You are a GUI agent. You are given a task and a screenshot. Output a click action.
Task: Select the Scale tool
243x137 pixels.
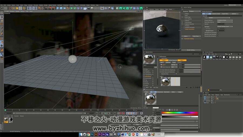click(x=17, y=8)
